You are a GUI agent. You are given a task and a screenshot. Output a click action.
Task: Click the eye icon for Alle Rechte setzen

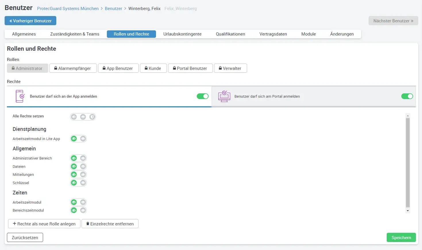[83, 117]
